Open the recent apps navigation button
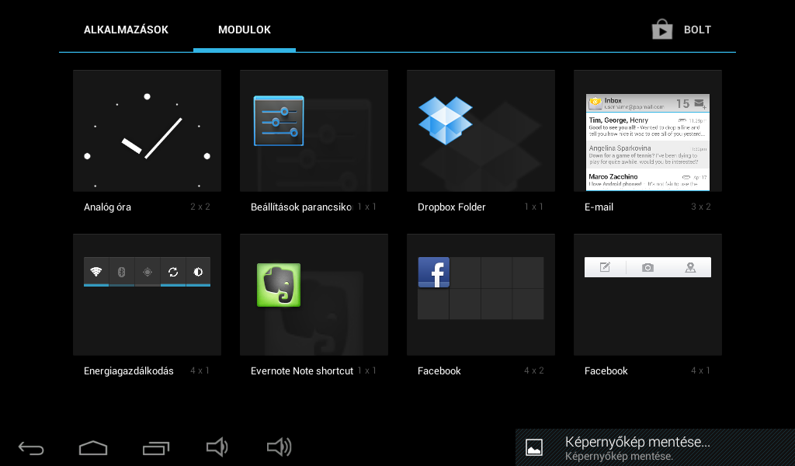The width and height of the screenshot is (795, 466). pos(155,448)
